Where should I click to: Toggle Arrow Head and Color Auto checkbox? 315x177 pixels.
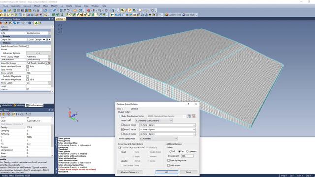click(28, 66)
